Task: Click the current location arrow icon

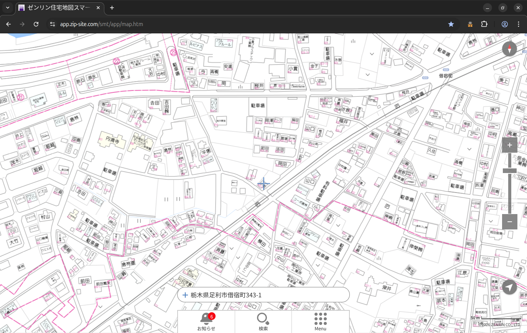Action: point(509,287)
